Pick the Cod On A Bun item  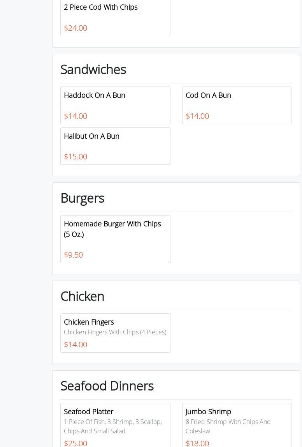(208, 95)
